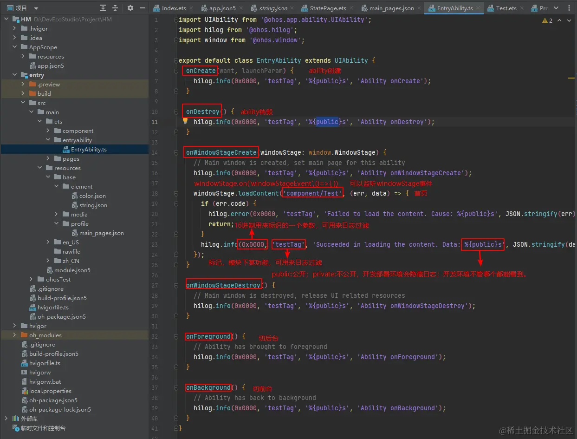Screen dimensions: 577x439
Task: Collapse the entry module folder
Action: coord(15,75)
